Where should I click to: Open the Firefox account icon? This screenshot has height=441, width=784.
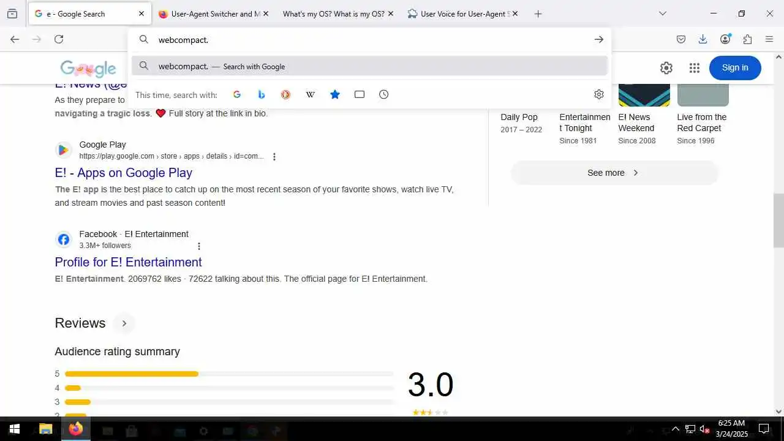pos(725,39)
